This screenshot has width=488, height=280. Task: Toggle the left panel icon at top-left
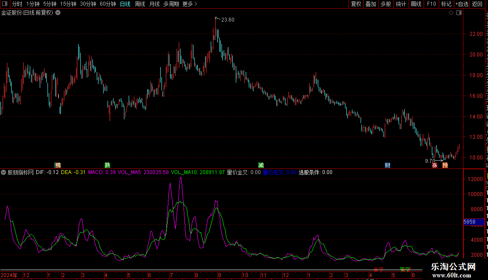pyautogui.click(x=5, y=4)
